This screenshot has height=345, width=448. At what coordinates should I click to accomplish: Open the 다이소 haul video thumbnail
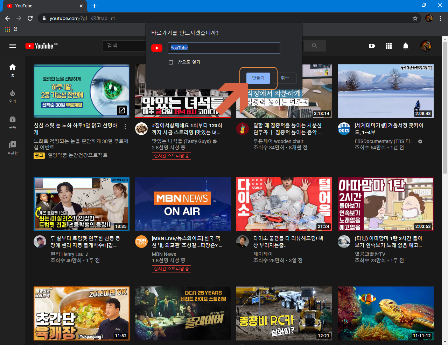284,204
